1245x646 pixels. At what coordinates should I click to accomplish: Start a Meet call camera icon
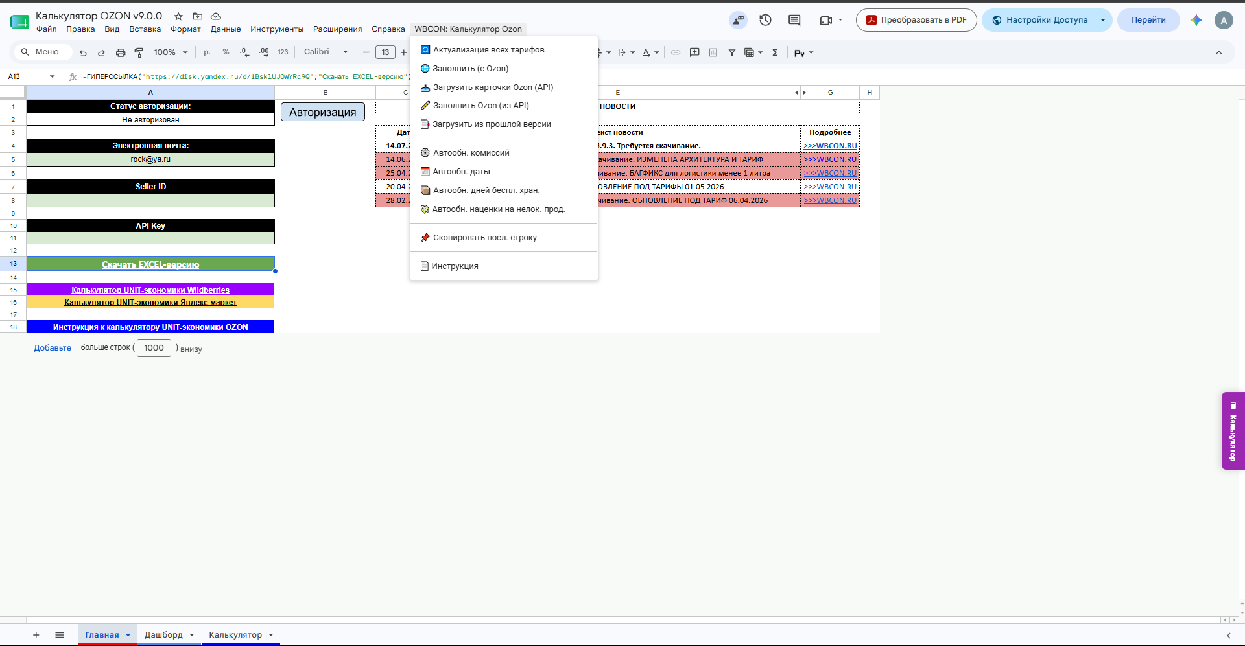pyautogui.click(x=825, y=20)
